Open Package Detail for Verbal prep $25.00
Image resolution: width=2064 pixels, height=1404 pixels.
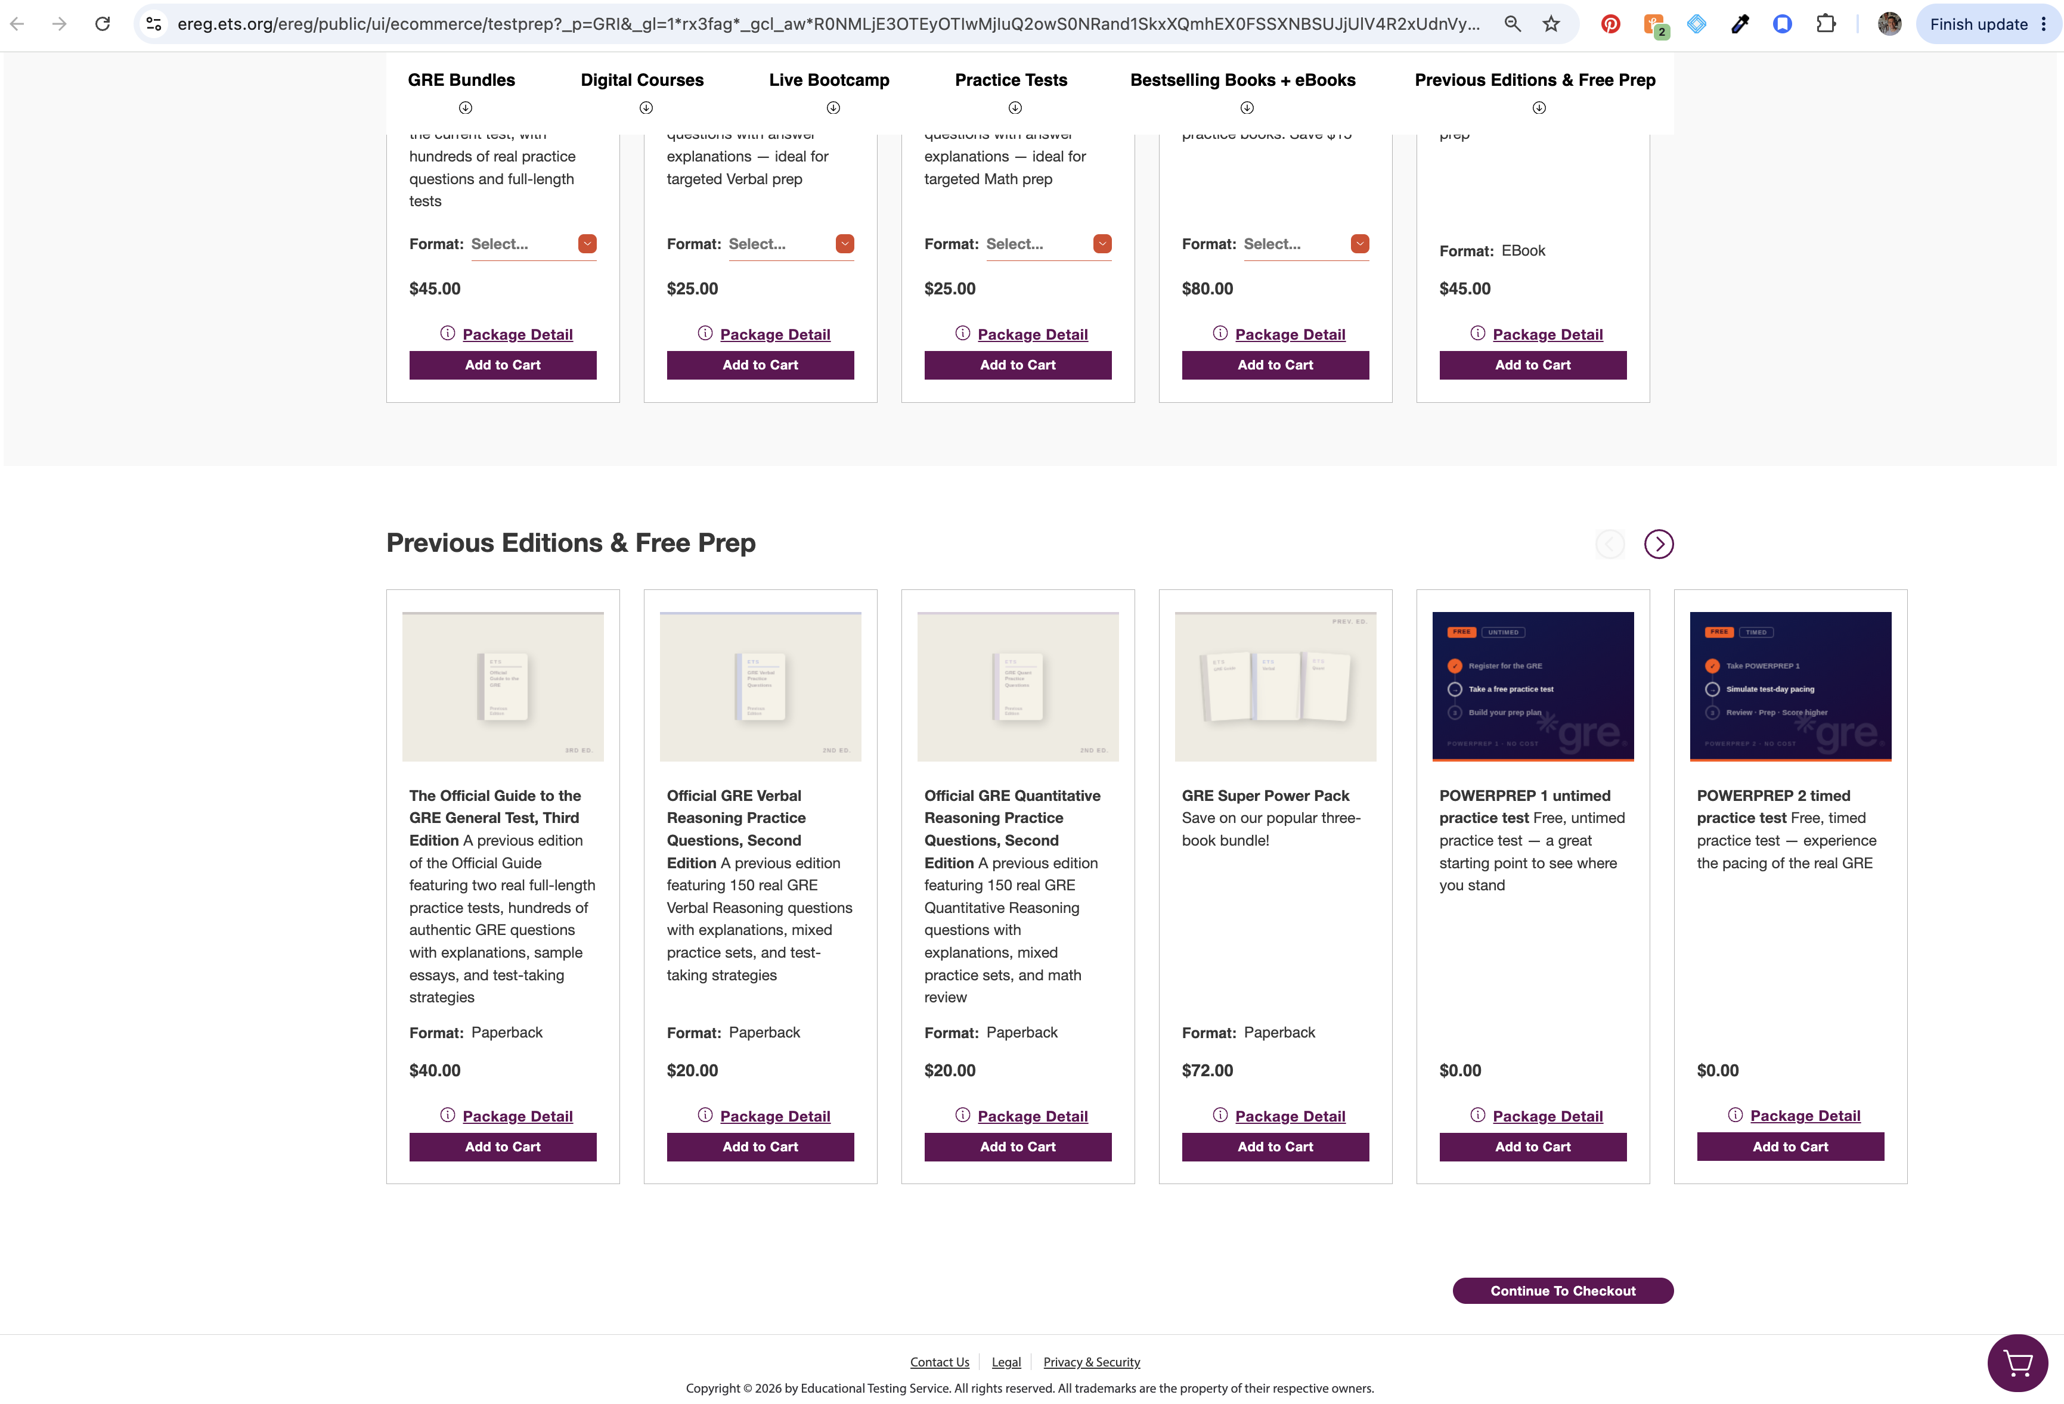coord(774,334)
